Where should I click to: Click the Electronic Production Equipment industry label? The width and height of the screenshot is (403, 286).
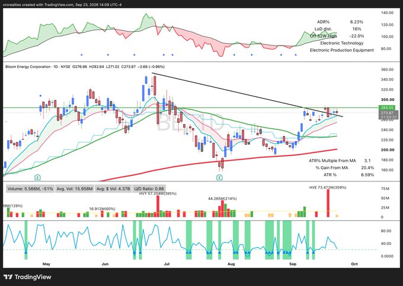342,50
